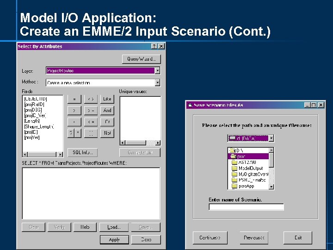
Task: Click the greater-than-or-equal operator button
Action: (91, 111)
